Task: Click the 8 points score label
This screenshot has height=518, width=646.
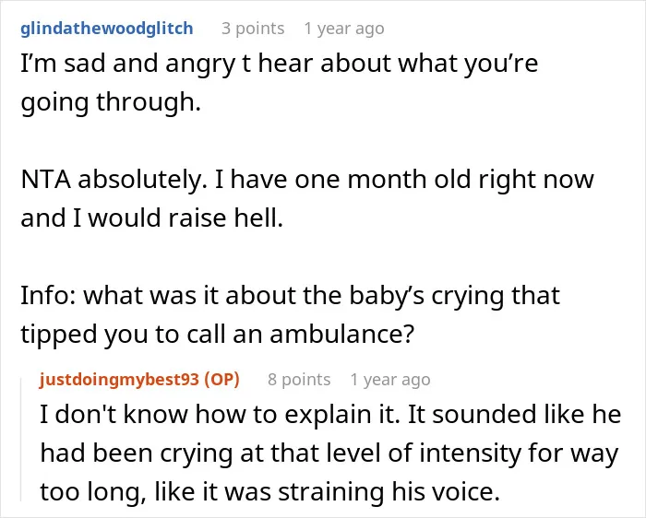Action: tap(299, 379)
